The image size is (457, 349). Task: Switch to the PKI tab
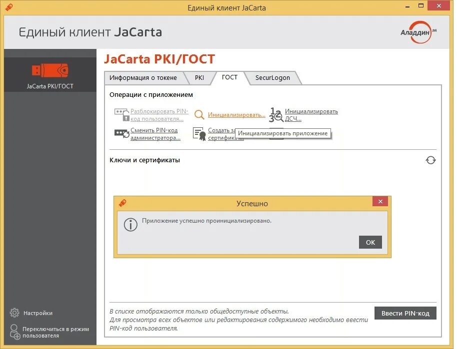tap(199, 78)
